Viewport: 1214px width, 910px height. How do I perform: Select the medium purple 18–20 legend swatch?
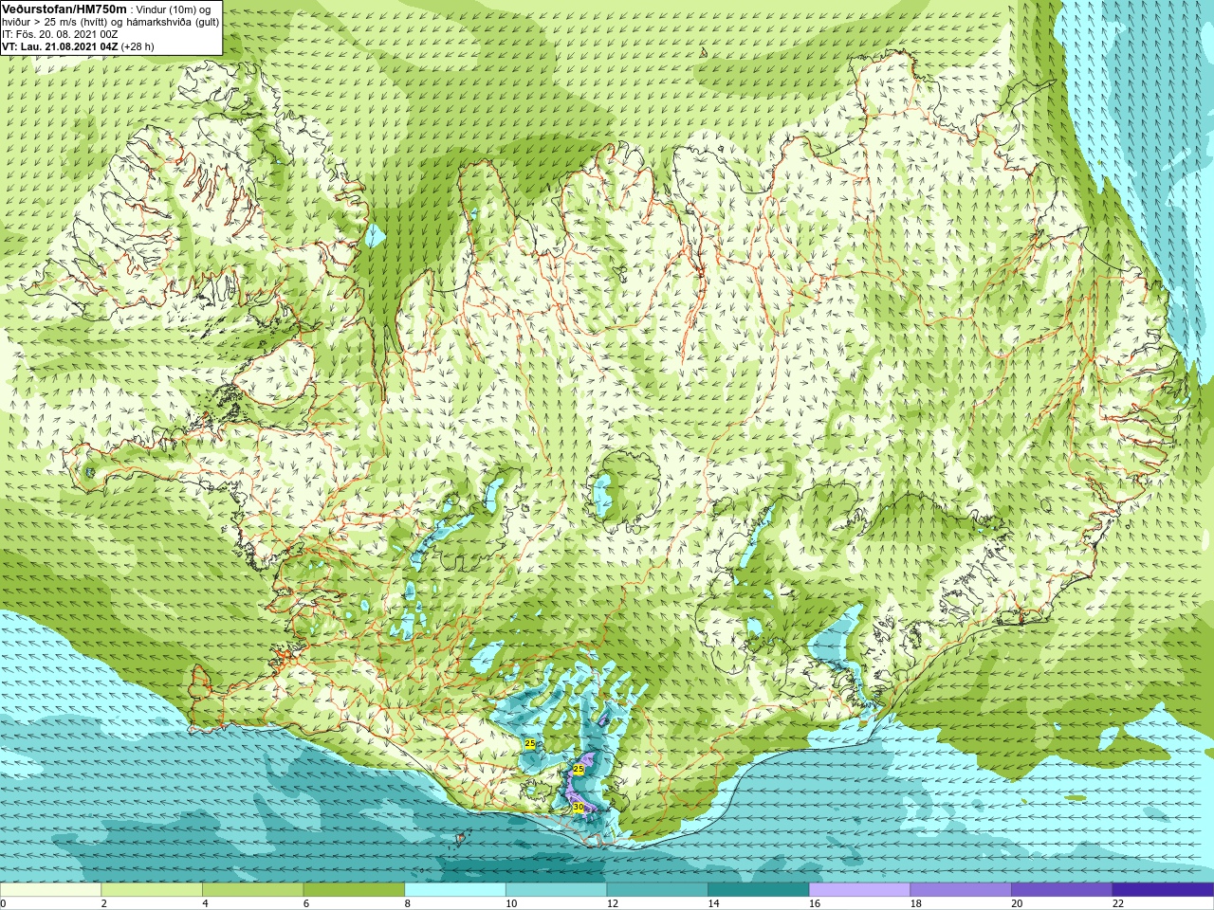961,890
